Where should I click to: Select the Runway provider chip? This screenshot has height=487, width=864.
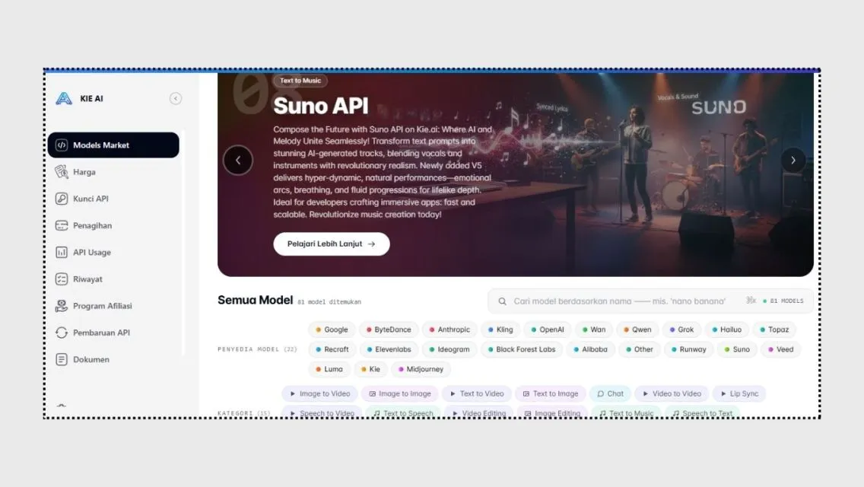pyautogui.click(x=689, y=350)
